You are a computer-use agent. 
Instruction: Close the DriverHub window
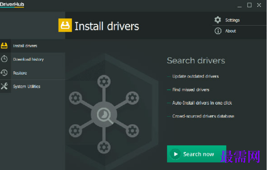pyautogui.click(x=259, y=5)
